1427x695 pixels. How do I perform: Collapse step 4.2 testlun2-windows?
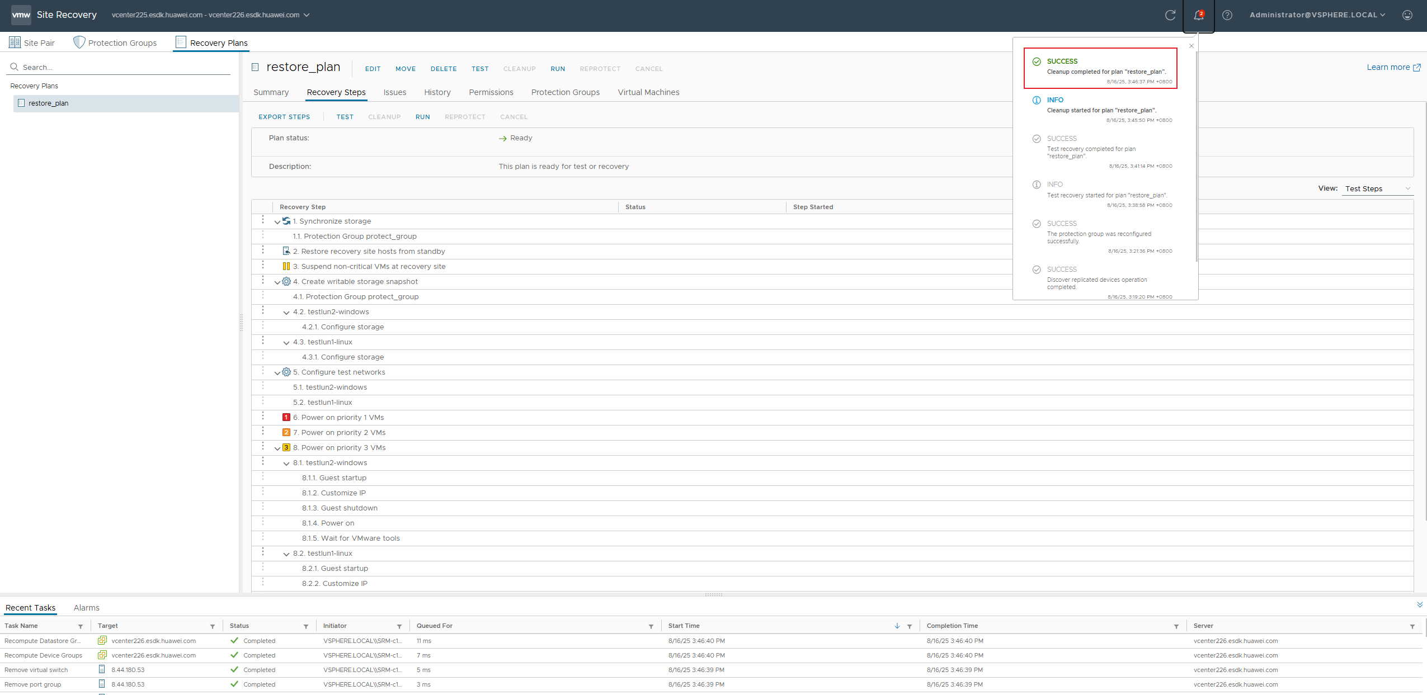tap(286, 313)
